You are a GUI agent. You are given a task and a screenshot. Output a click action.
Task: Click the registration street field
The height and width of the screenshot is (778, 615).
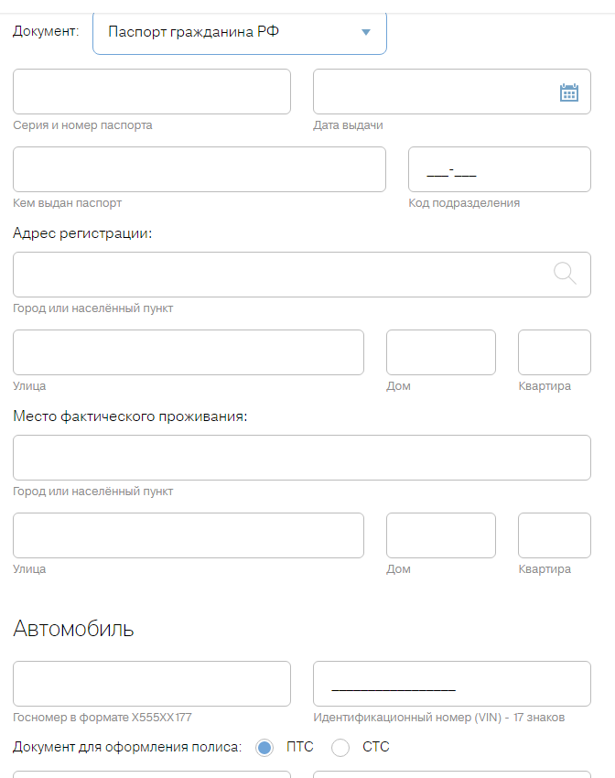(x=189, y=352)
